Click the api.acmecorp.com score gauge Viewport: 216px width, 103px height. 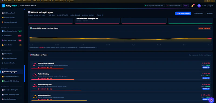(x=34, y=97)
